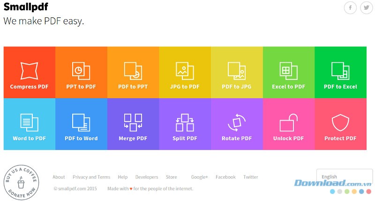Click the Protect PDF shield tile
The height and width of the screenshot is (201, 375).
(340, 124)
